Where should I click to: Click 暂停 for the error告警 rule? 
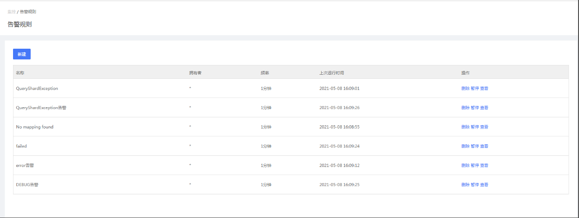click(x=475, y=165)
